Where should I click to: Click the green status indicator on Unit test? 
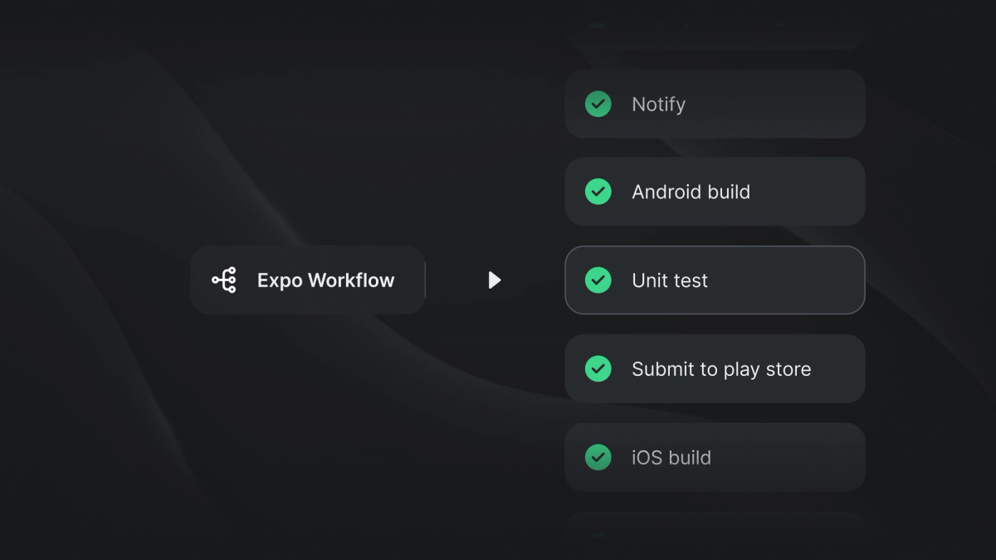(x=598, y=280)
